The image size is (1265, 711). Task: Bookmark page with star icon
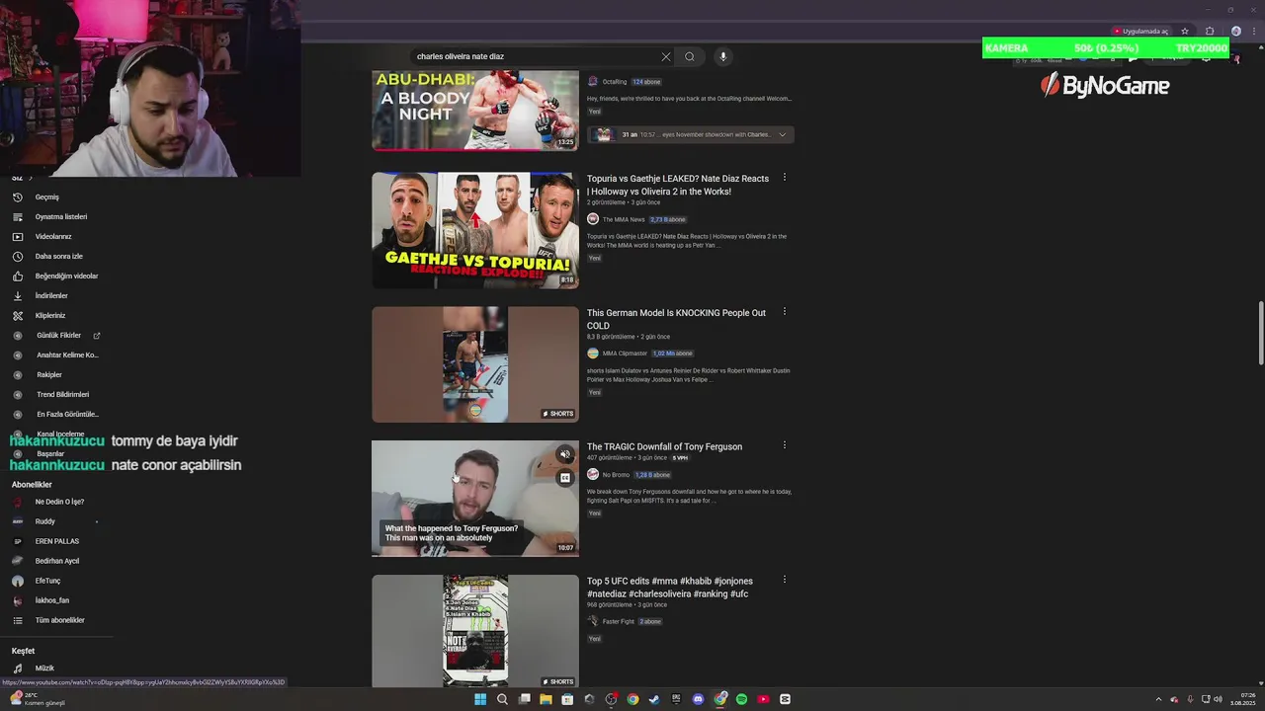[1185, 31]
